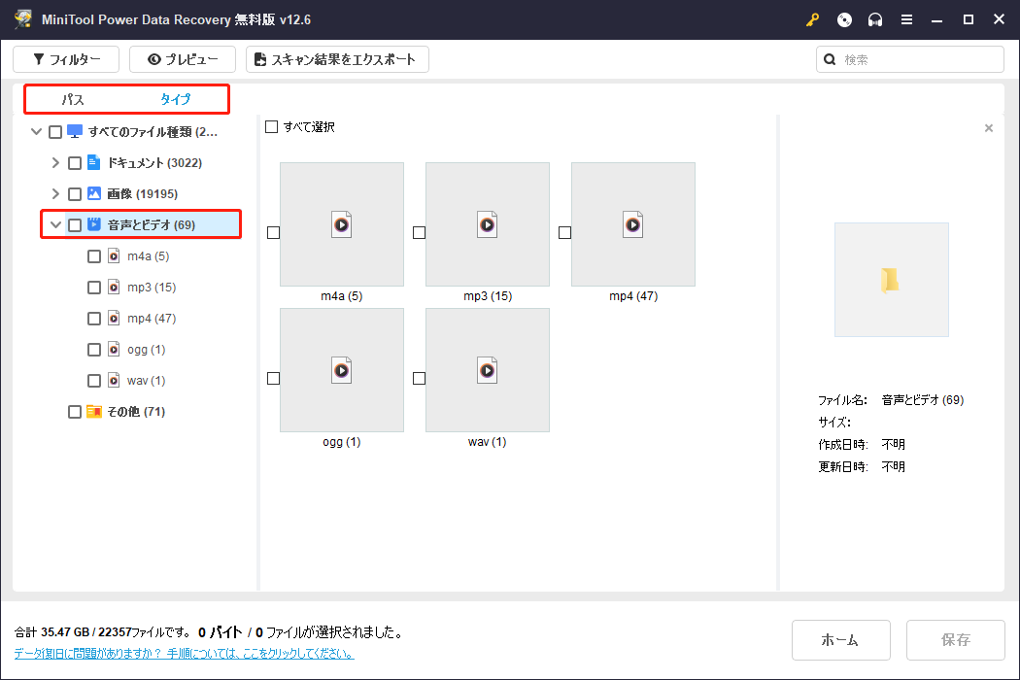Viewport: 1020px width, 680px height.
Task: Tick the wav (1) tree checkbox
Action: [94, 381]
